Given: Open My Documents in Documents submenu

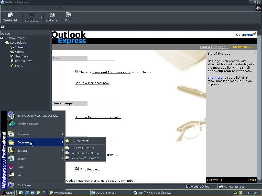Looking at the screenshot, I should coord(85,141).
